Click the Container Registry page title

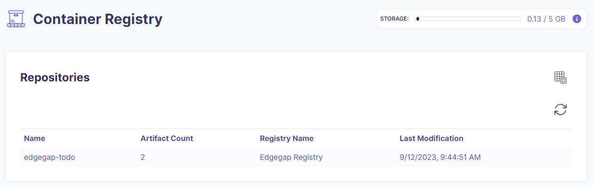(x=98, y=19)
